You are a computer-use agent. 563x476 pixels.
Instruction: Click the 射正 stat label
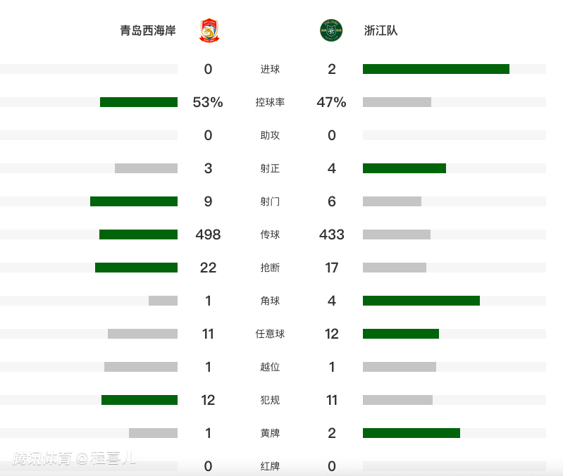click(270, 168)
